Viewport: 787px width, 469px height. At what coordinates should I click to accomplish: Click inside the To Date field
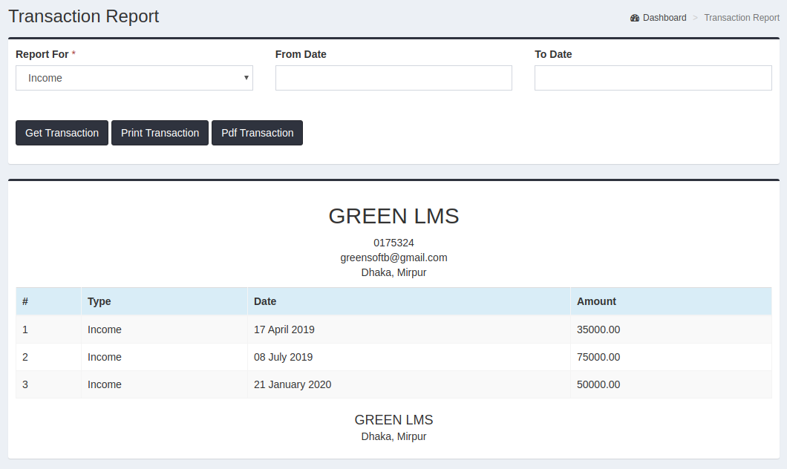click(653, 78)
